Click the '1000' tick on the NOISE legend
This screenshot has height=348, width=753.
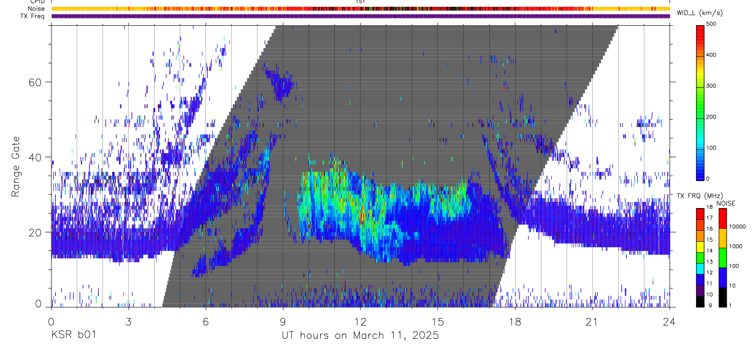pos(737,246)
